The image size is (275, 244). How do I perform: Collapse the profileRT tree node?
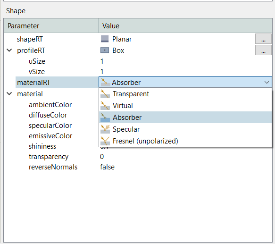[x=9, y=50]
